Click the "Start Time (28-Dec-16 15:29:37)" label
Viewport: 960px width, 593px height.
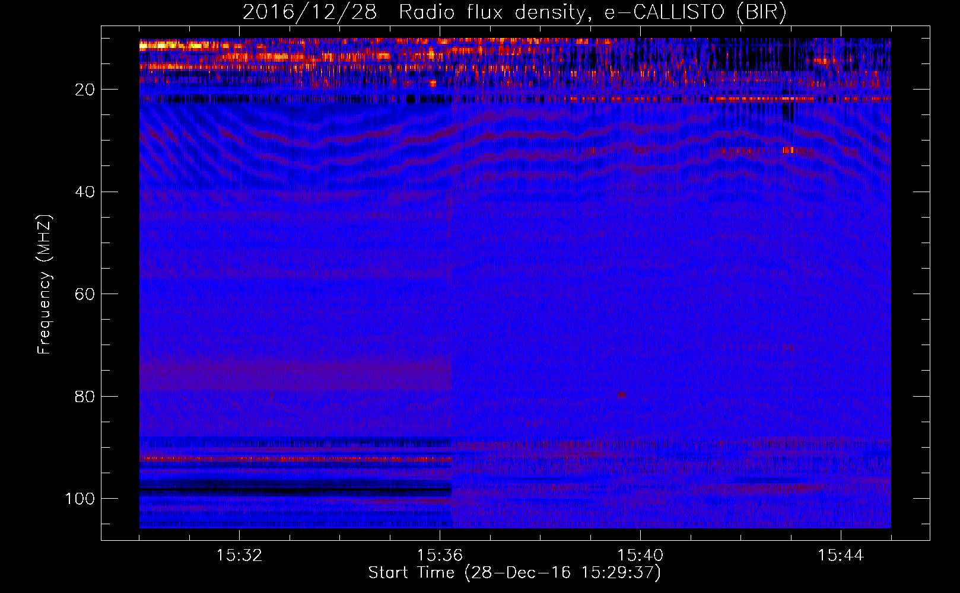tap(514, 573)
